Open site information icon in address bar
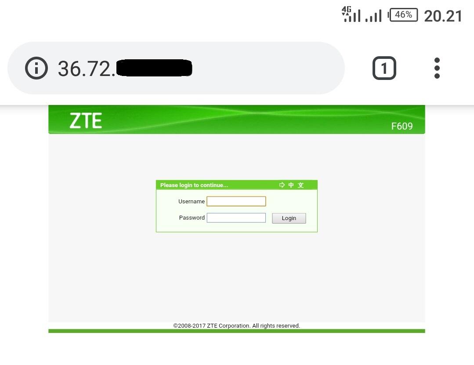 tap(36, 68)
